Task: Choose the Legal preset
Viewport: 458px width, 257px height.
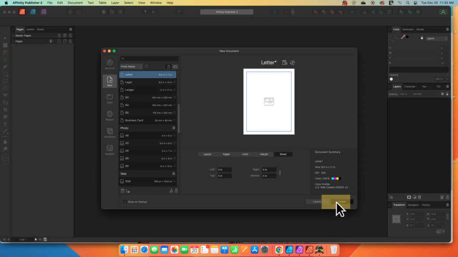Action: 148,82
